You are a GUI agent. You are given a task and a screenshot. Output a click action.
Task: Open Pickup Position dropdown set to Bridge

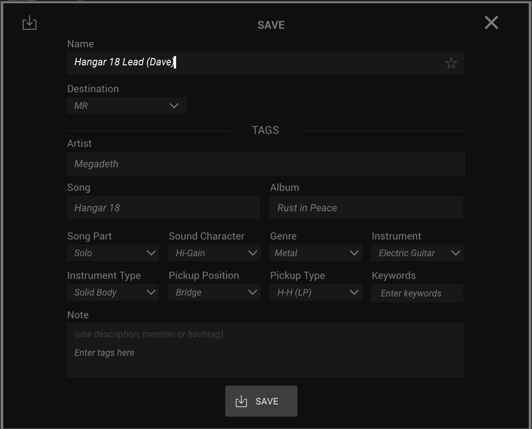[x=214, y=292]
